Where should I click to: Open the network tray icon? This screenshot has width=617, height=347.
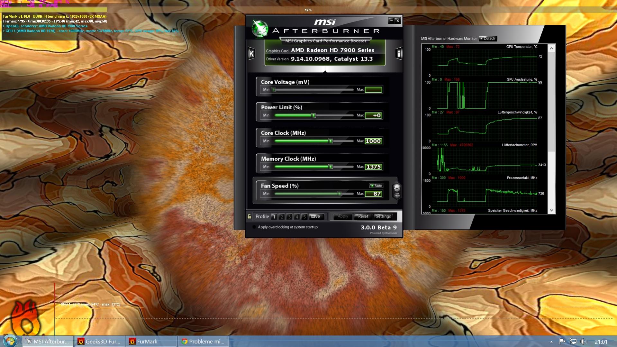click(x=573, y=342)
